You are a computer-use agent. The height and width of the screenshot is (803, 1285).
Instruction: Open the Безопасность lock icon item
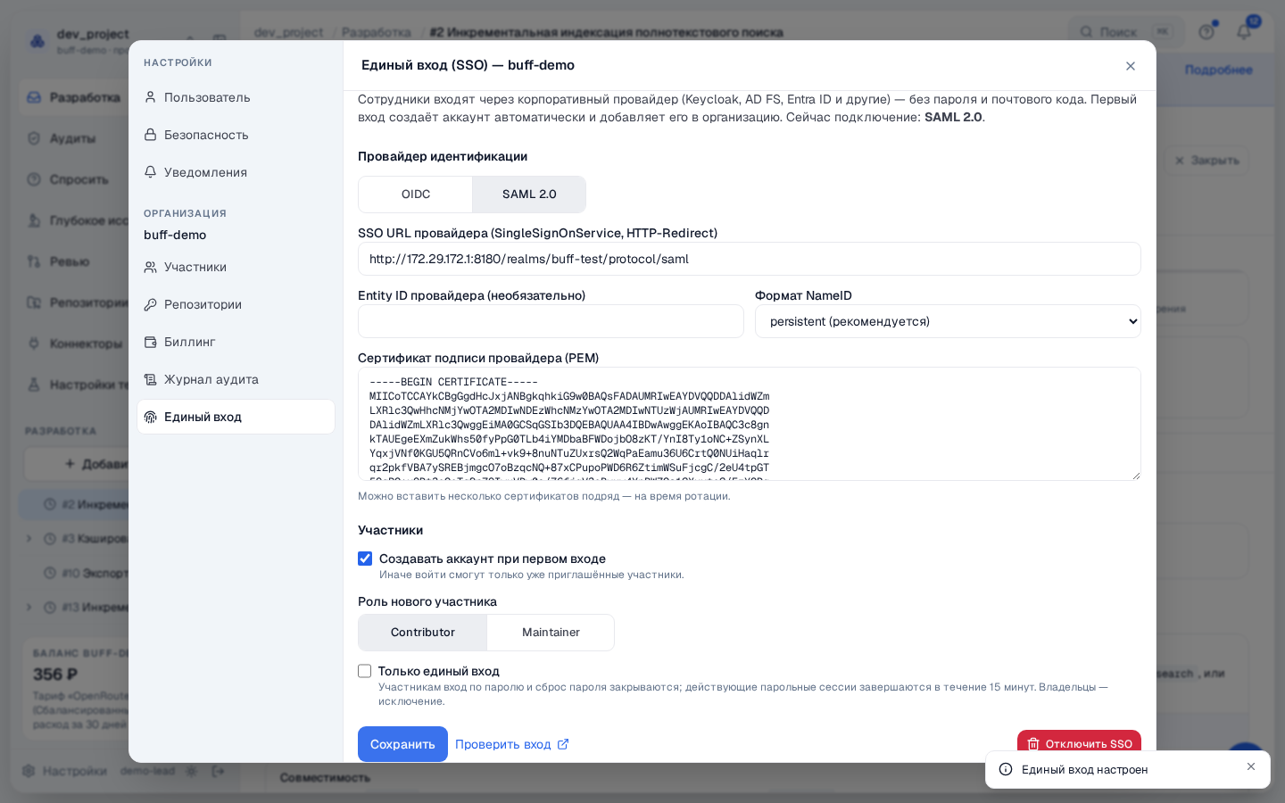pos(236,135)
